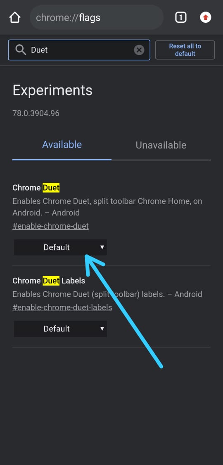Expand the Default dropdown under Chrome Duet Labels
Screen dimensions: 223x465
pos(60,329)
